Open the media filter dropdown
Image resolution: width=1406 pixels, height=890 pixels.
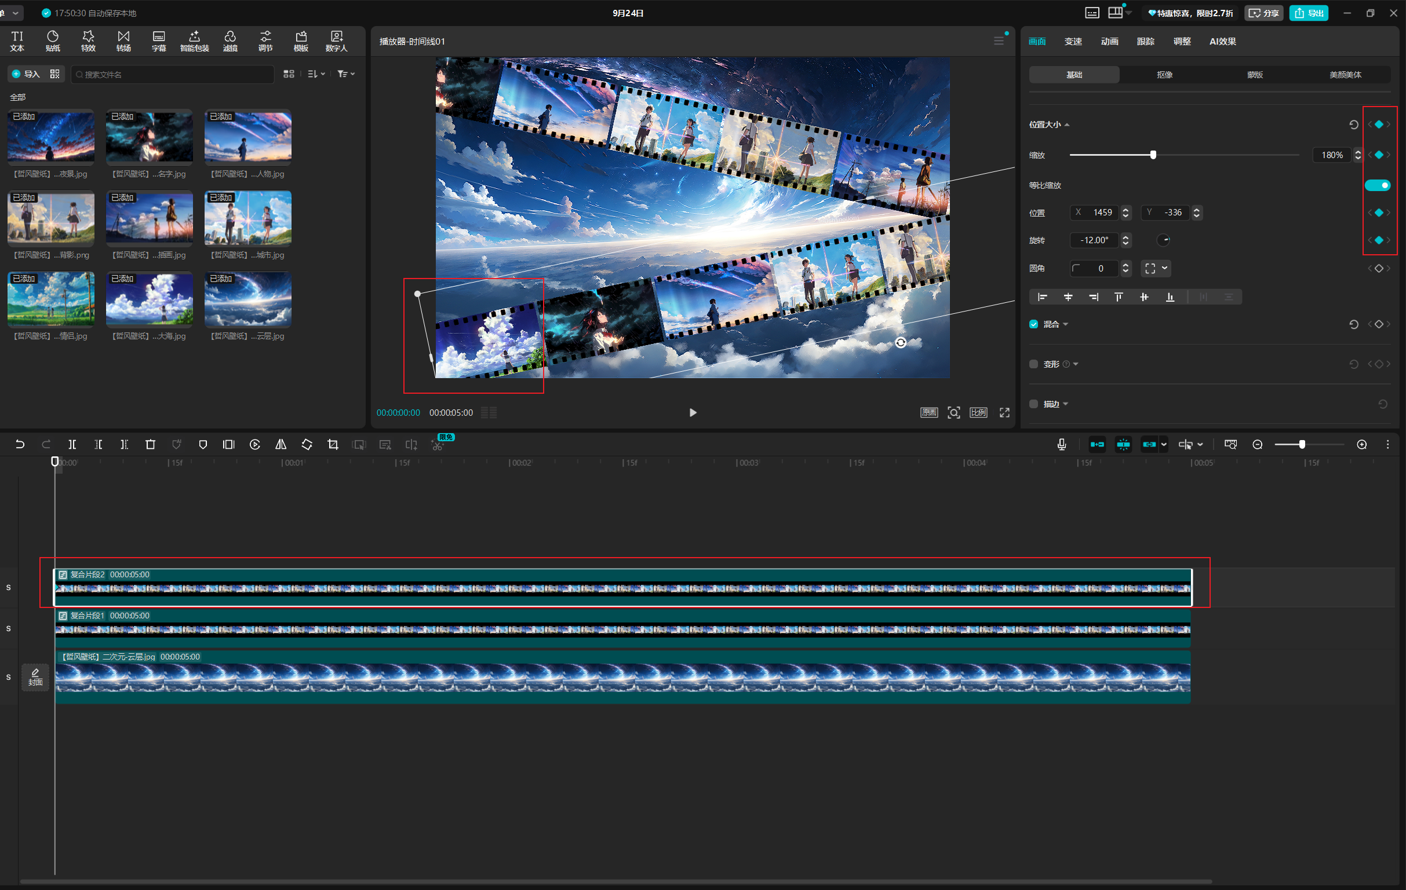pyautogui.click(x=346, y=74)
